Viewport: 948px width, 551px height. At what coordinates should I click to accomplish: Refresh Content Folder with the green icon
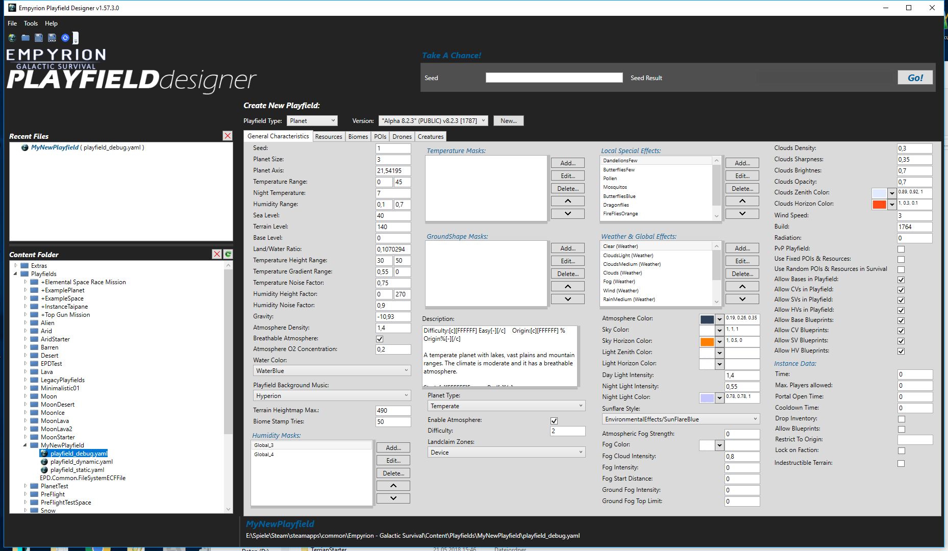click(228, 254)
